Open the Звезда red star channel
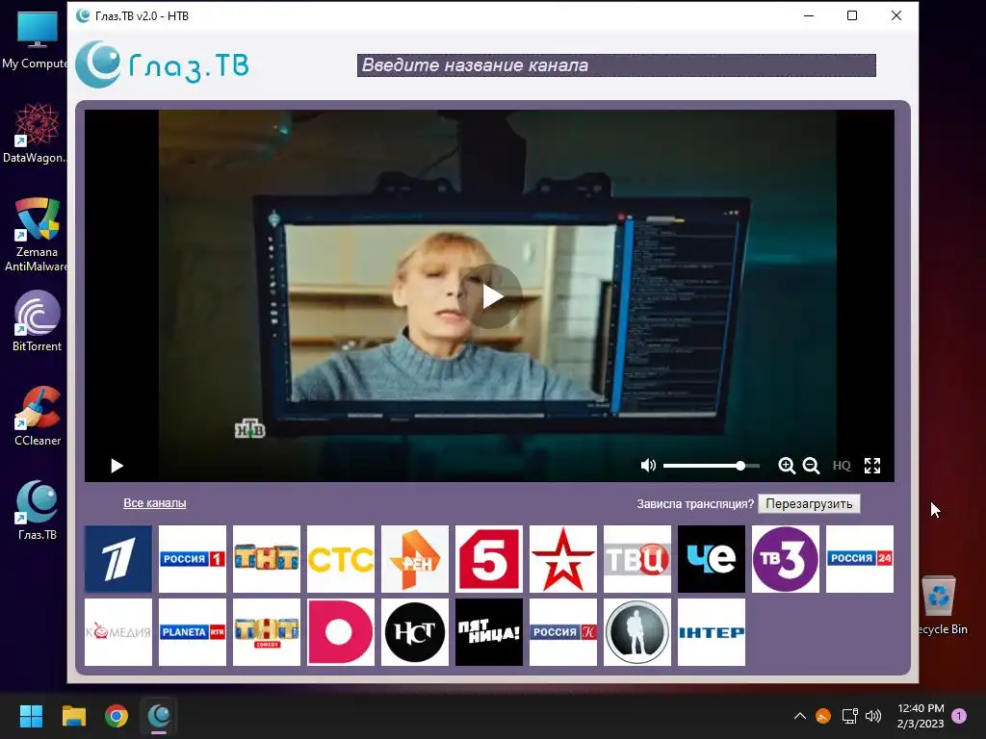The image size is (986, 739). point(563,559)
